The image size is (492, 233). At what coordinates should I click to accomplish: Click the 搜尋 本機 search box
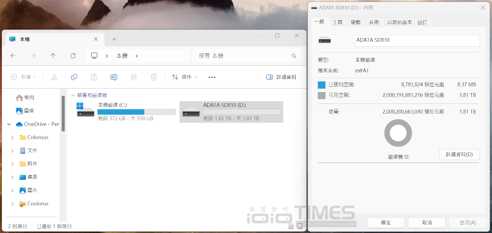245,56
